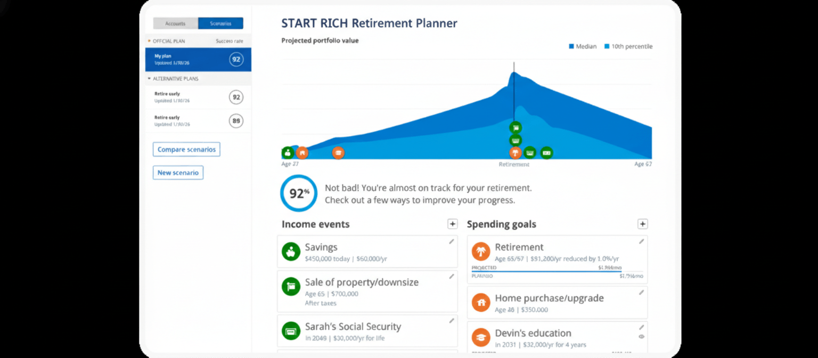Select the graduation cap icon beside Devin's education

[481, 337]
